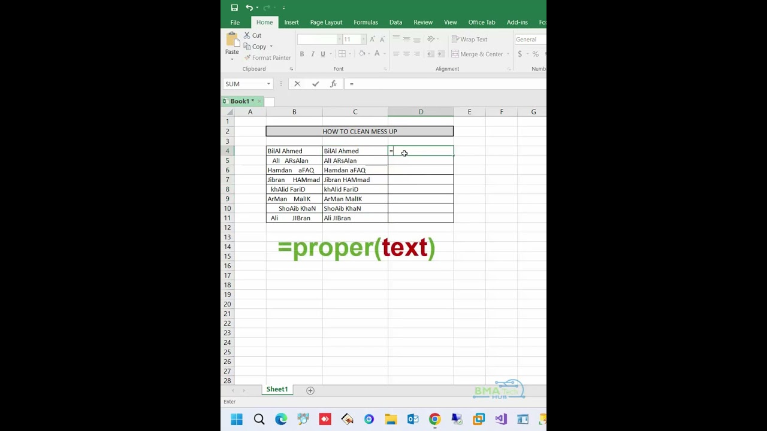Select the Book1 workbook tab
Screen dimensions: 767x431
pos(242,101)
